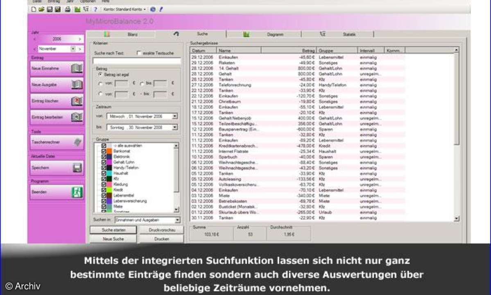Click the orange Bankomat color swatch

[x=109, y=151]
